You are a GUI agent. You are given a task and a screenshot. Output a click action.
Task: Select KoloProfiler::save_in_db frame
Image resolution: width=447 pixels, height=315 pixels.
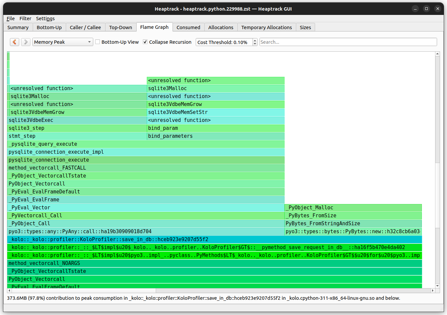tap(215, 239)
